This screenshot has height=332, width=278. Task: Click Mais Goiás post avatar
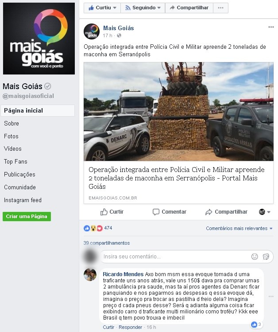[x=92, y=31]
